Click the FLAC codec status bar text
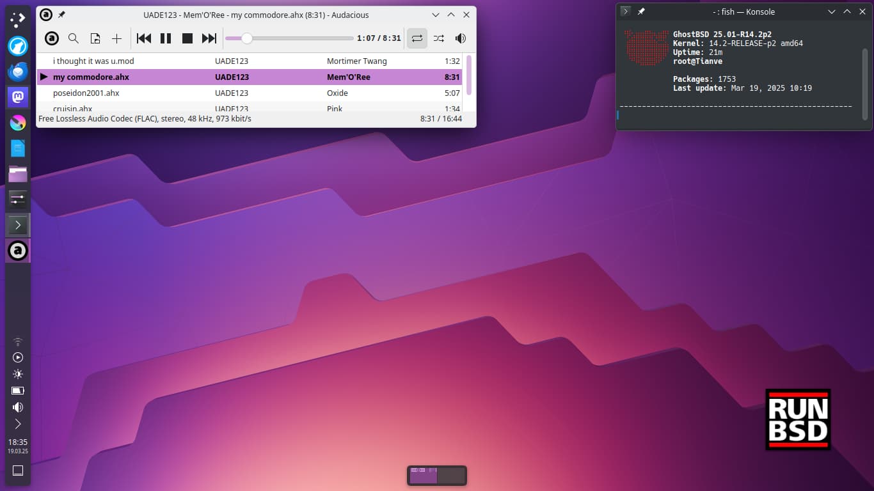The height and width of the screenshot is (491, 874). pyautogui.click(x=145, y=119)
